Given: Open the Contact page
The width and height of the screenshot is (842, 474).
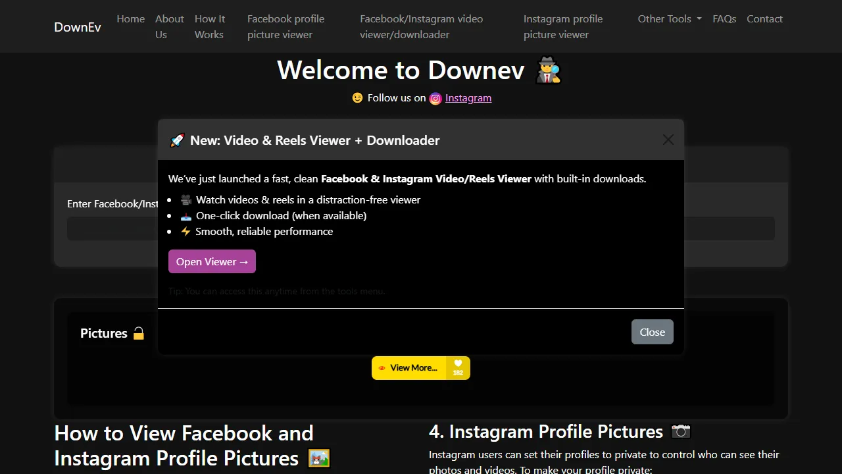Looking at the screenshot, I should point(764,19).
